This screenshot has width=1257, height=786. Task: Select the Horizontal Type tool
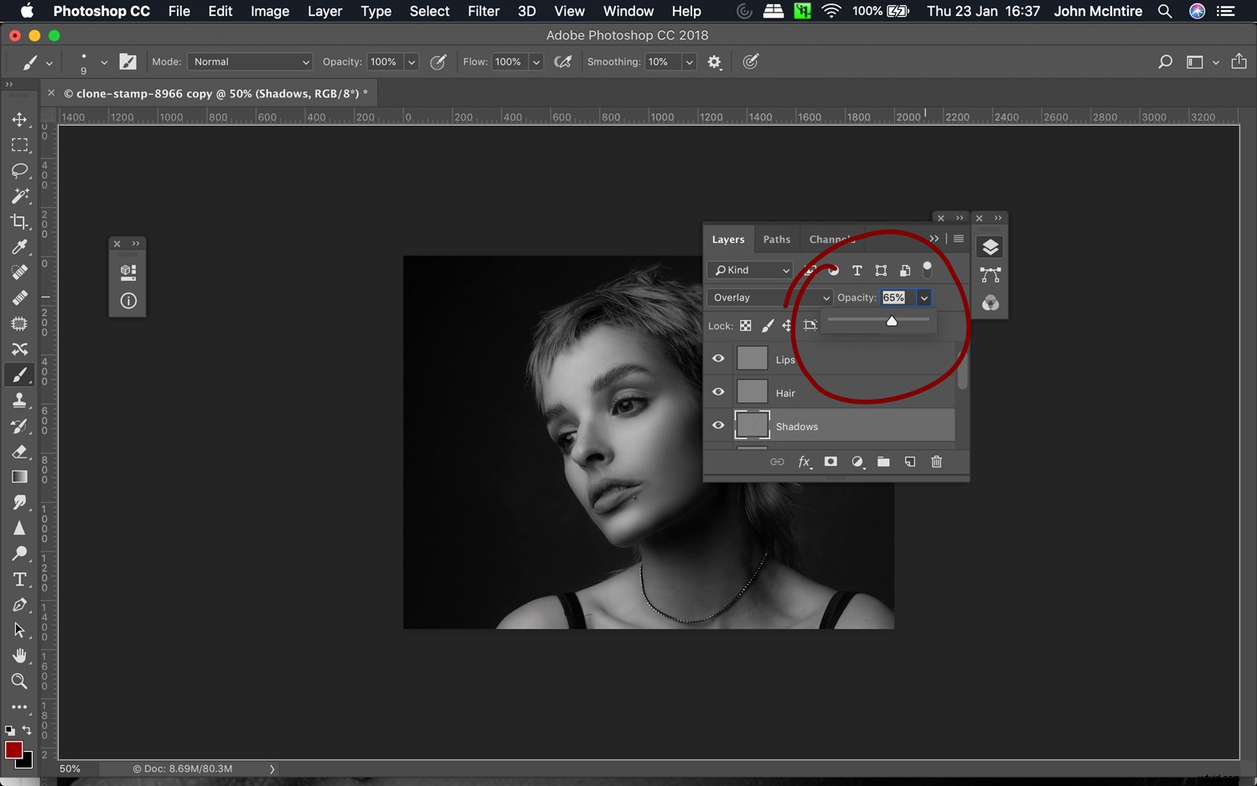point(20,579)
